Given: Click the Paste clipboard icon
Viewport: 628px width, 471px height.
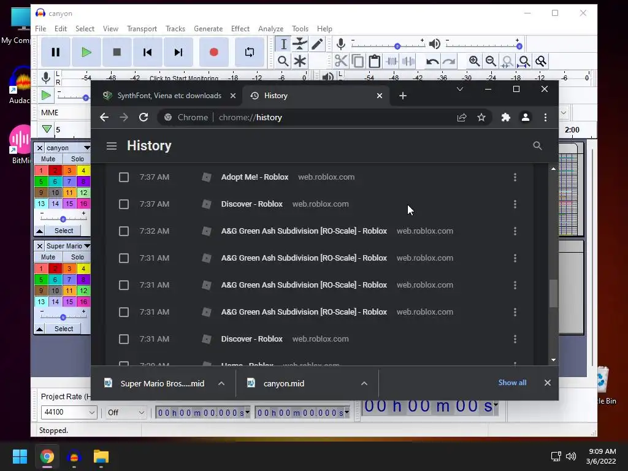Looking at the screenshot, I should pos(375,61).
